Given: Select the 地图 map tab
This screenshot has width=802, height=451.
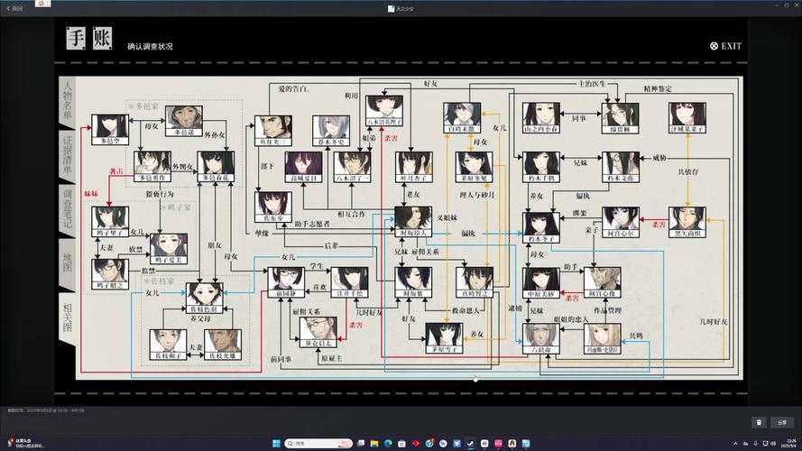Looking at the screenshot, I should tap(67, 264).
